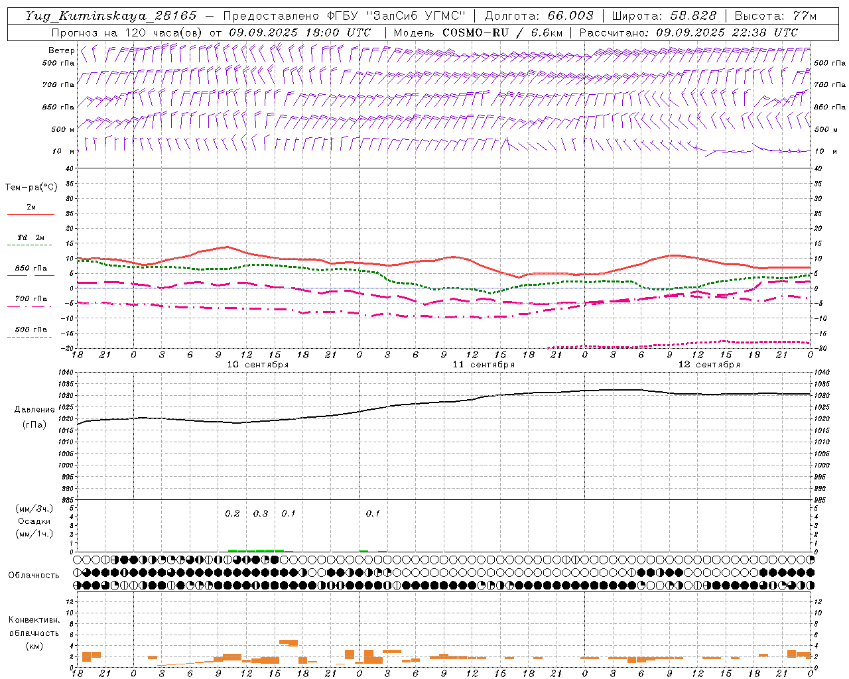Click the Облачность panel label
Viewport: 849px width, 679px height.
[34, 576]
